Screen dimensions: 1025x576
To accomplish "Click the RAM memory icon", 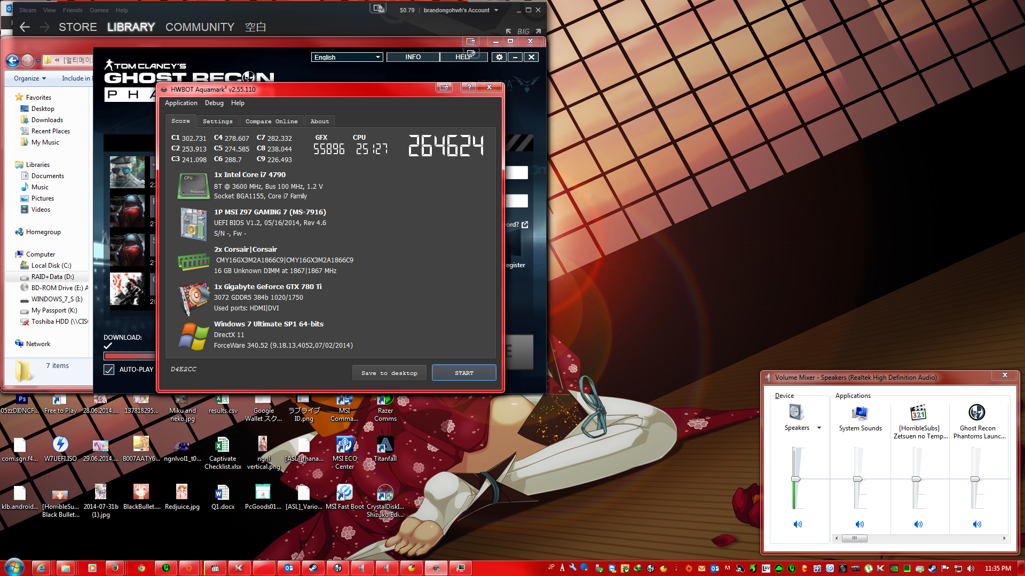I will tap(194, 261).
